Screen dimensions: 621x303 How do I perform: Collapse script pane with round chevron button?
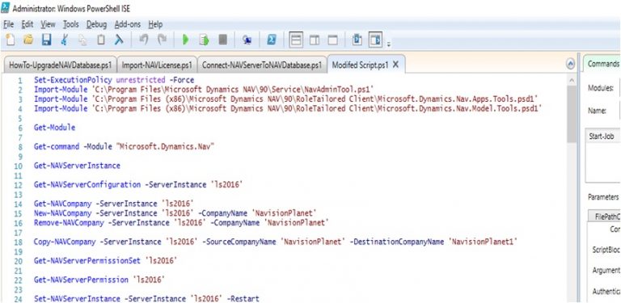(570, 65)
